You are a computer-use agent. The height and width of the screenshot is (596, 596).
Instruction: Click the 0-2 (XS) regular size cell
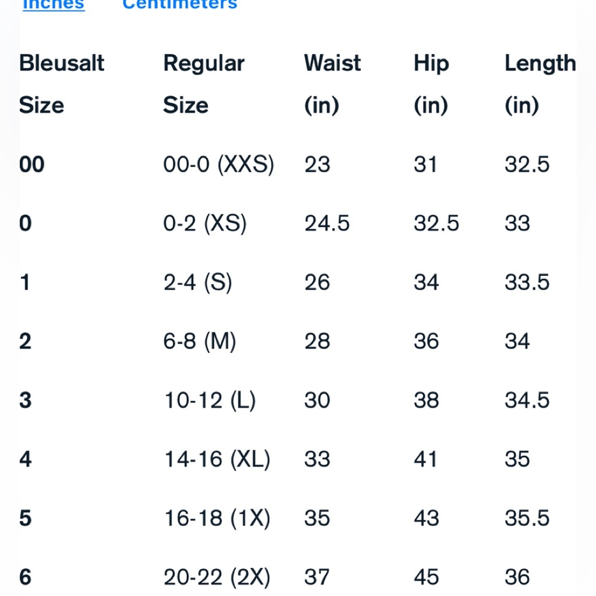coord(205,223)
